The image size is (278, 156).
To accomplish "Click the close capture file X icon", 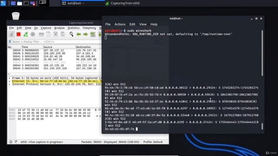I will pos(56,34).
